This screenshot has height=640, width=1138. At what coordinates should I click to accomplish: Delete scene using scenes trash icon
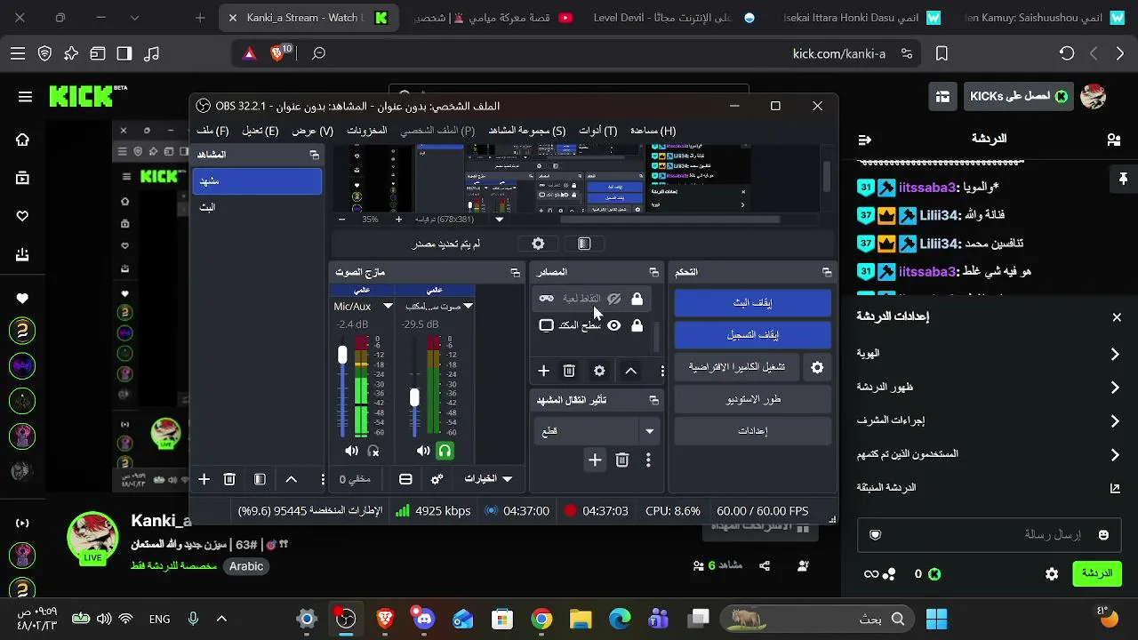pos(229,479)
